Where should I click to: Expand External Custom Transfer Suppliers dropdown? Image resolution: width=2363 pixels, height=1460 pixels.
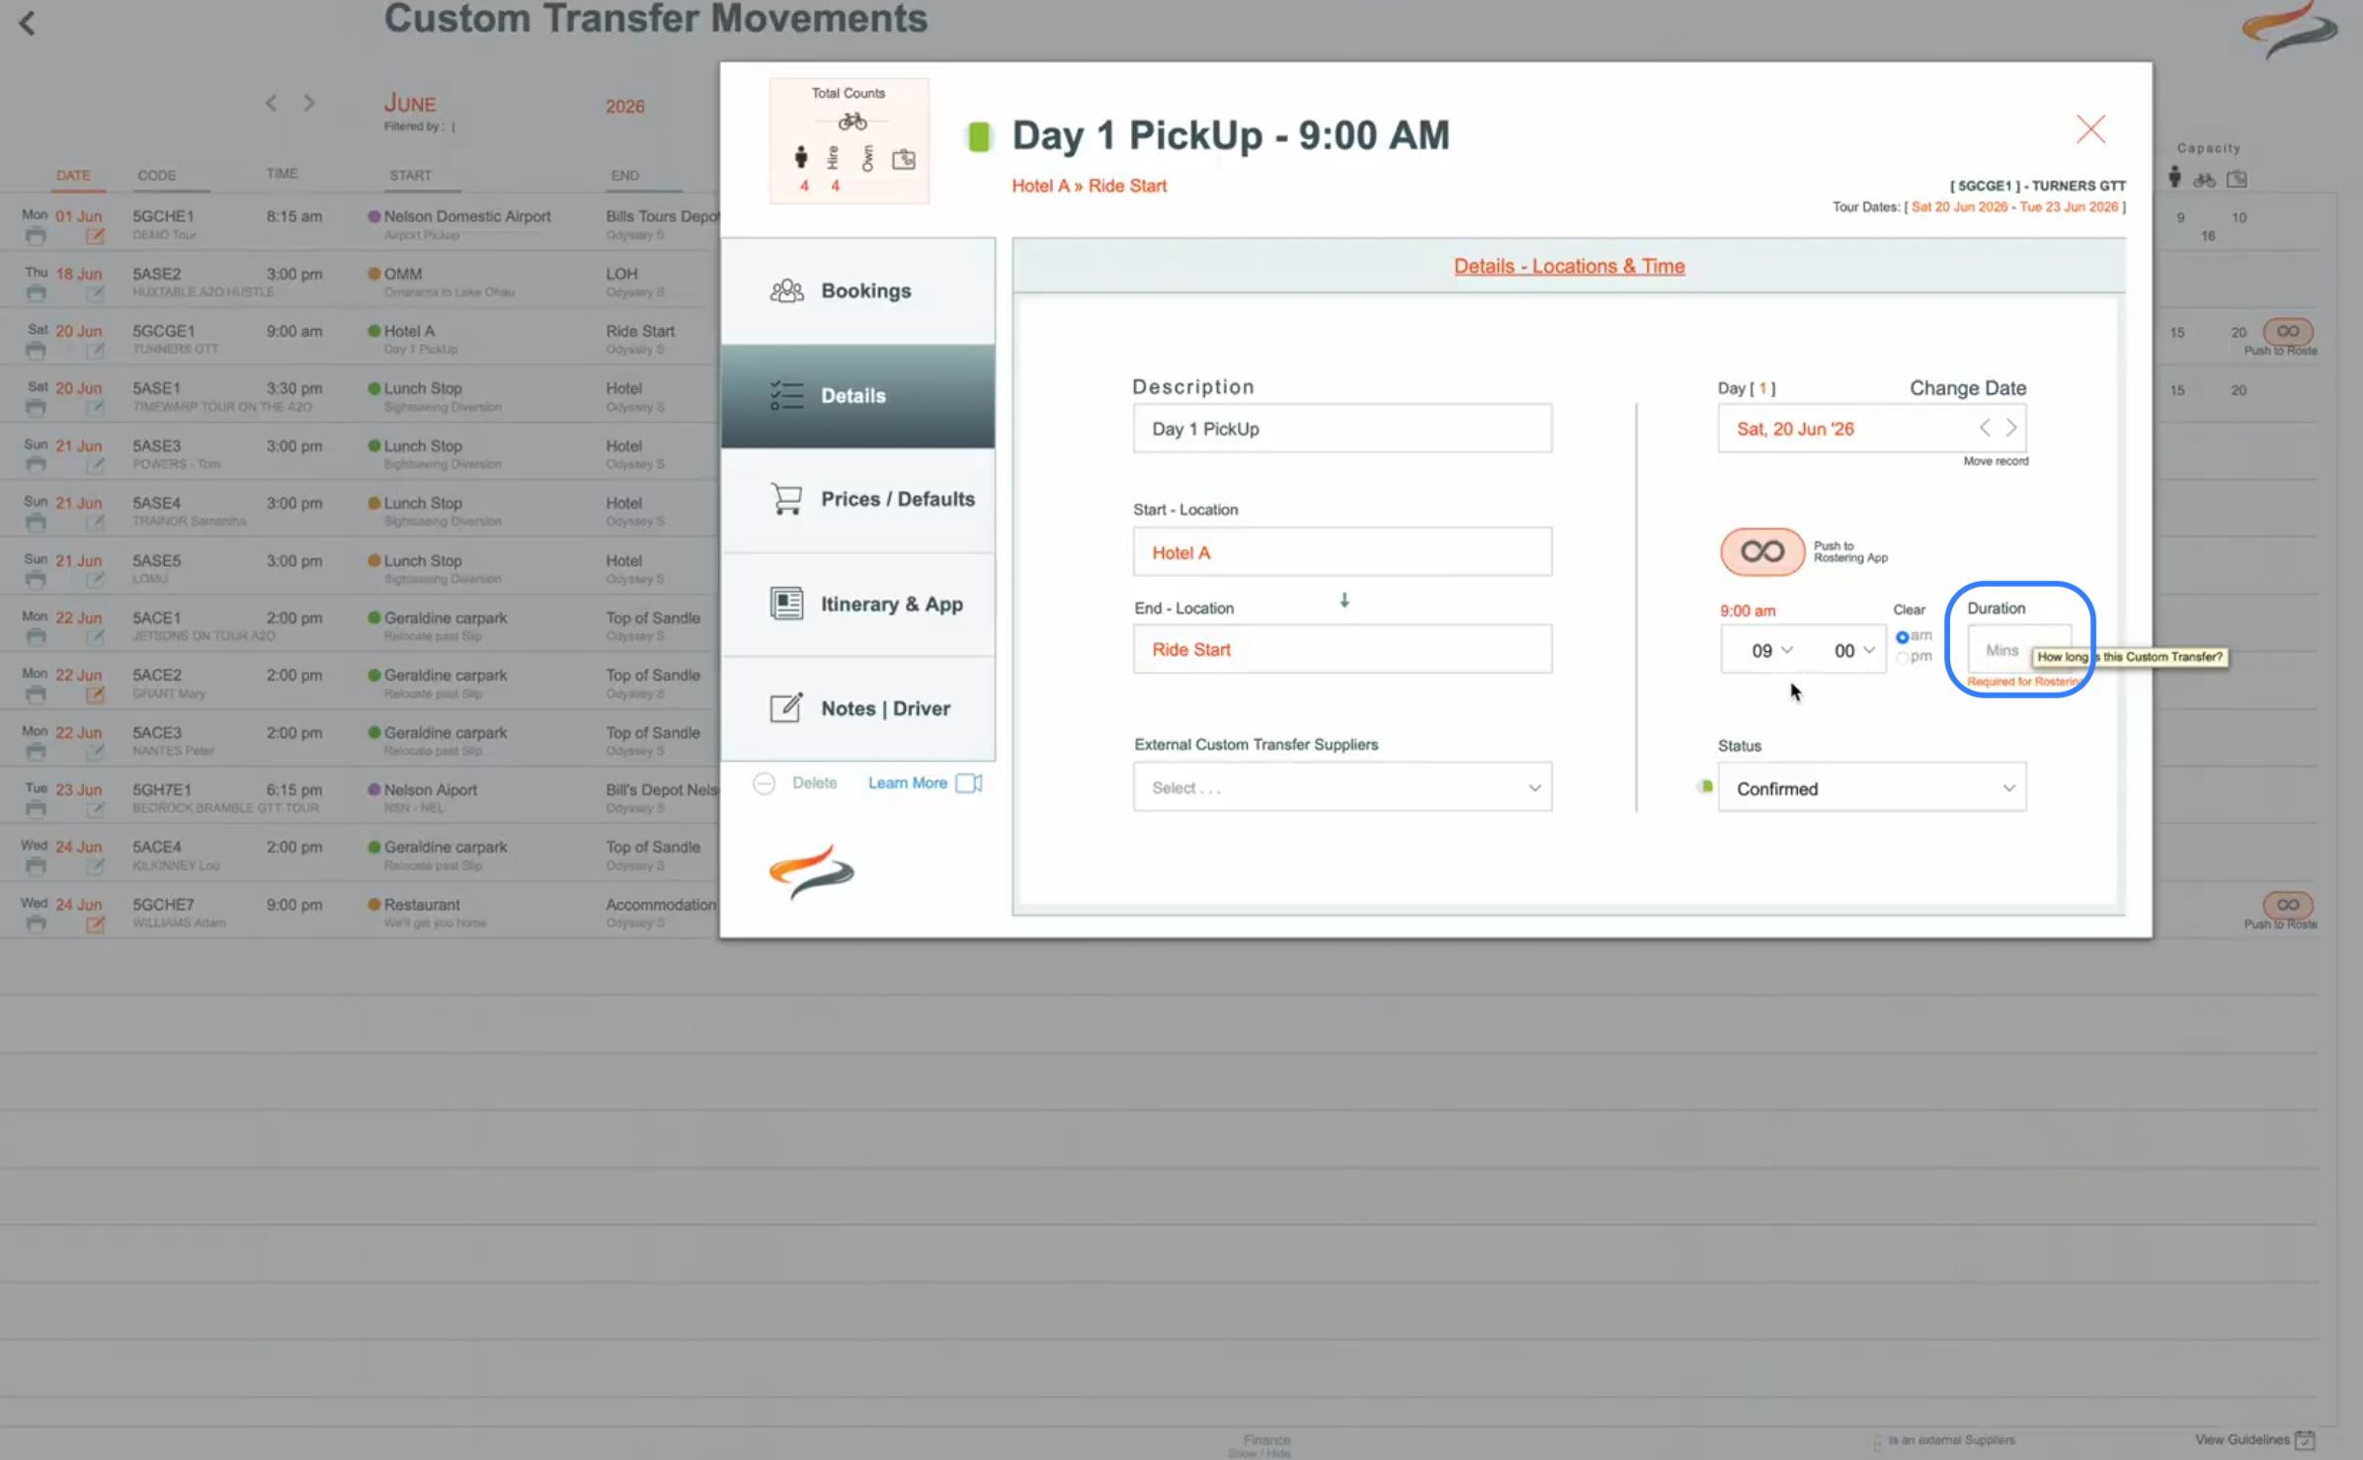(x=1342, y=787)
